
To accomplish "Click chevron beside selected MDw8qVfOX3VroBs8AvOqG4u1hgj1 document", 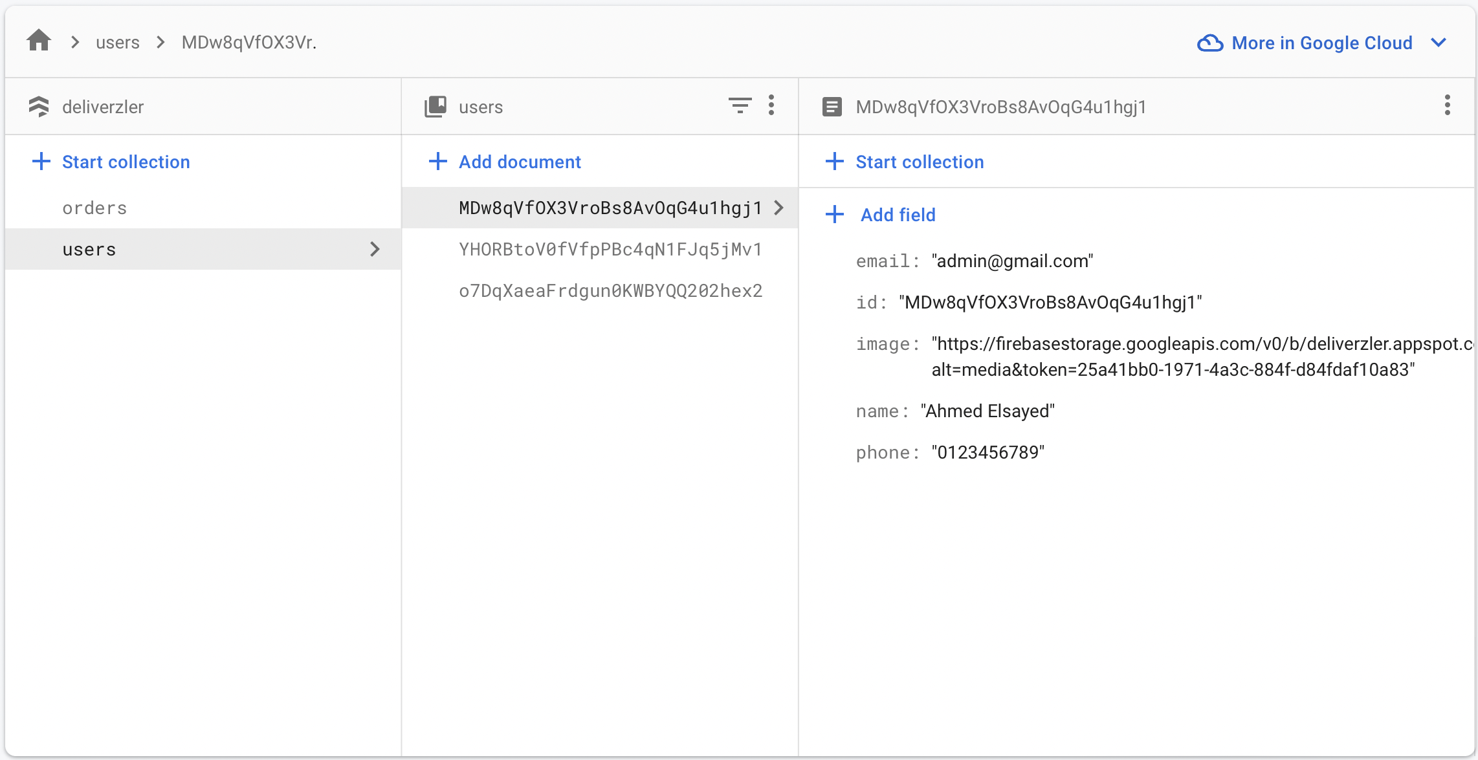I will [779, 208].
